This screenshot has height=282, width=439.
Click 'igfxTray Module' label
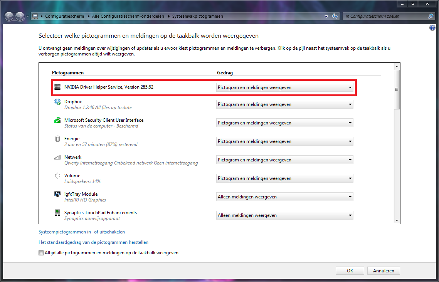coord(81,194)
